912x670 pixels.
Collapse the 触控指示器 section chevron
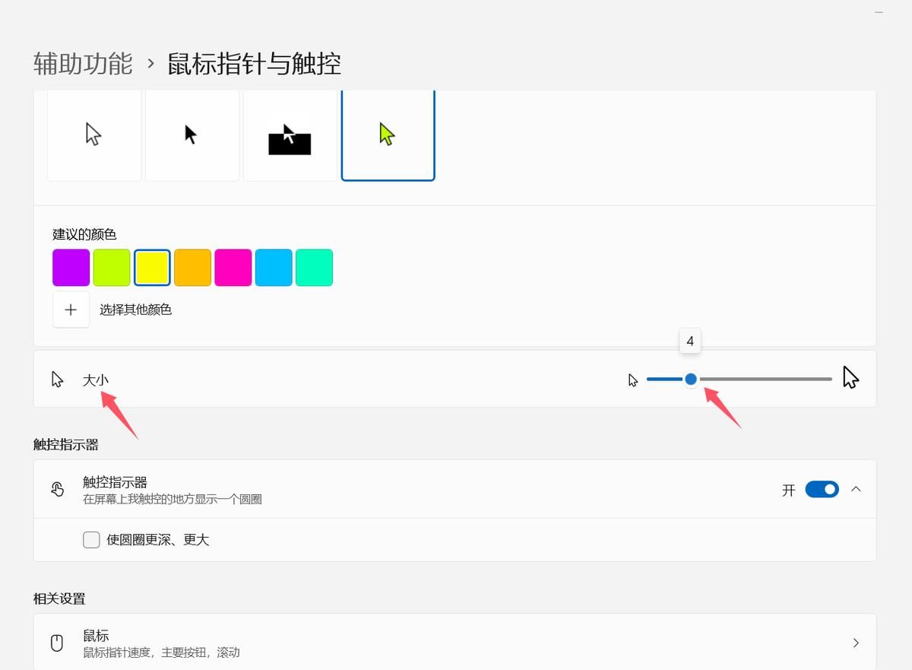click(856, 489)
